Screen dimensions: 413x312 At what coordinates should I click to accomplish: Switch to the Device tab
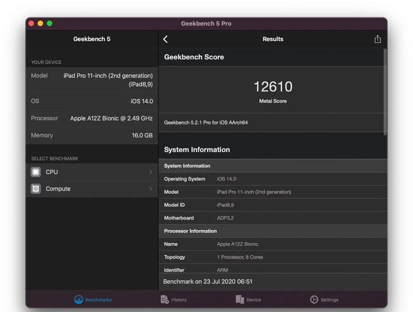tap(248, 299)
